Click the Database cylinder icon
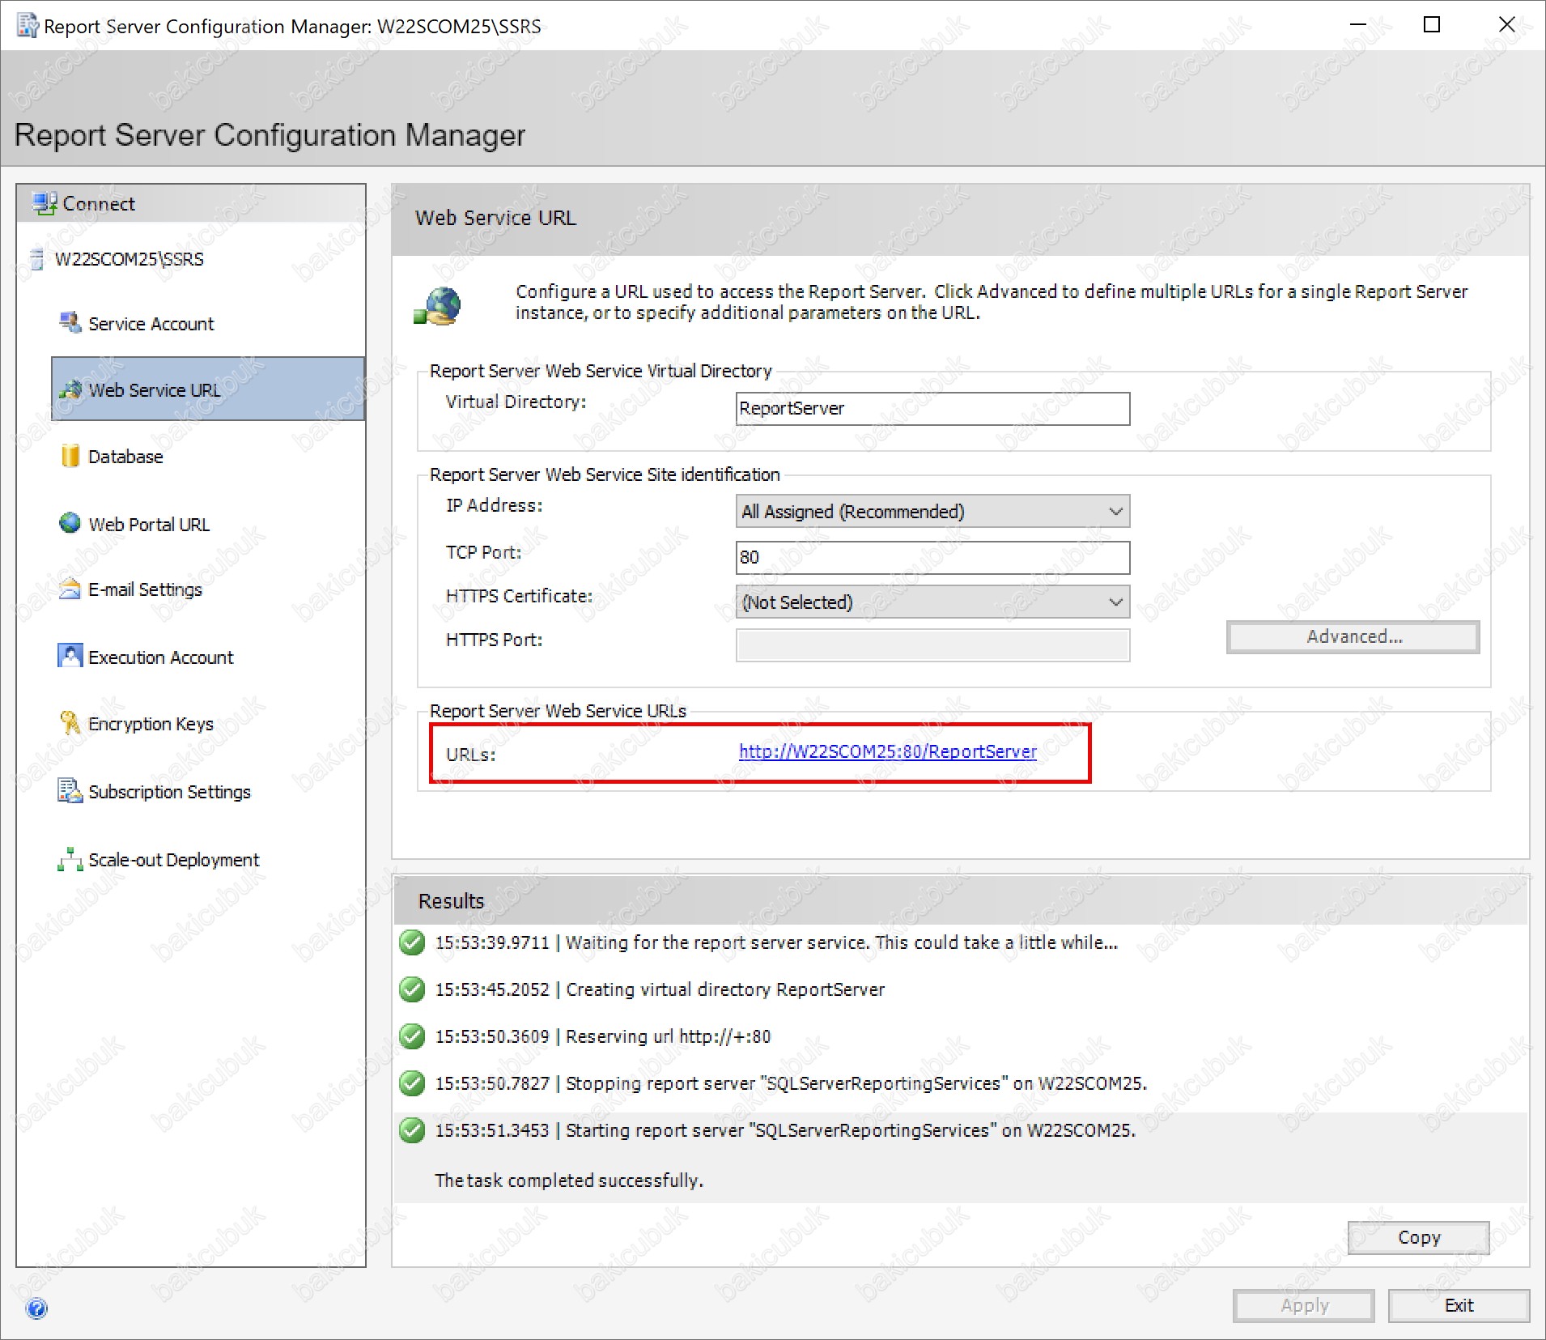The width and height of the screenshot is (1546, 1340). tap(70, 456)
